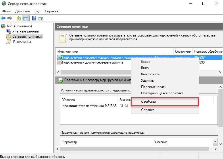
Task: Click the ^311$ value cell
Action: pos(124,106)
